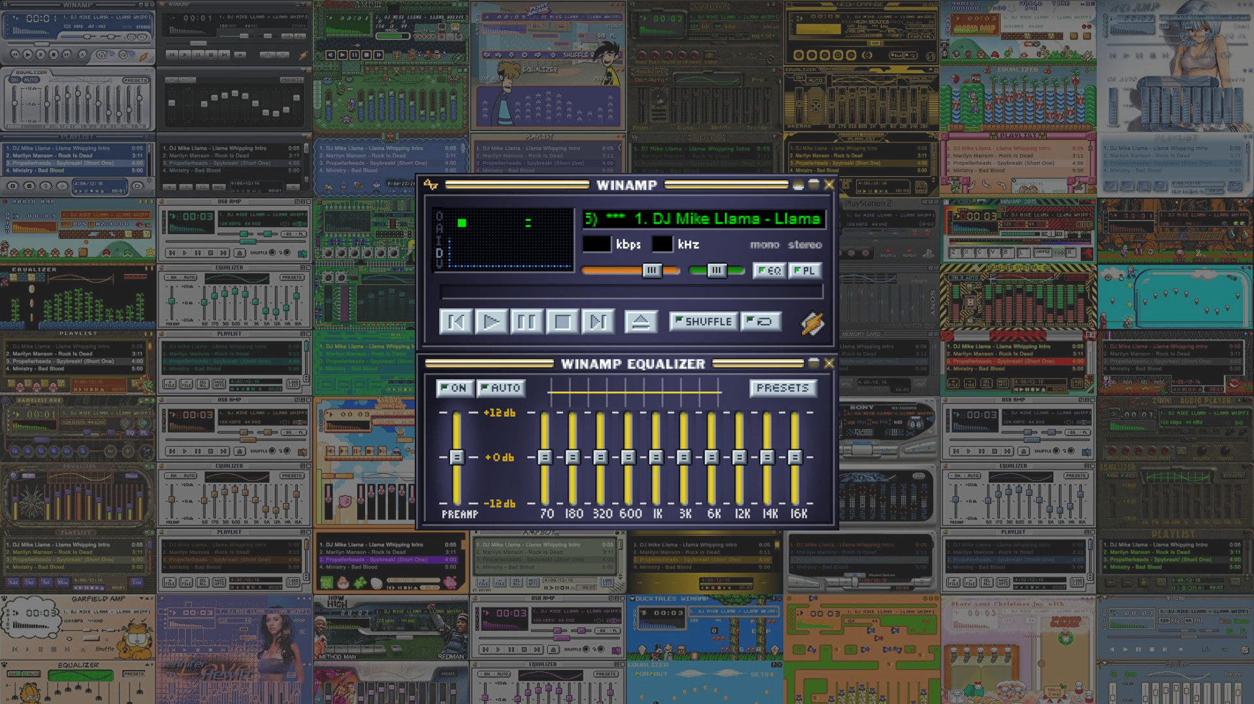Turn the equalizer ON button

454,388
